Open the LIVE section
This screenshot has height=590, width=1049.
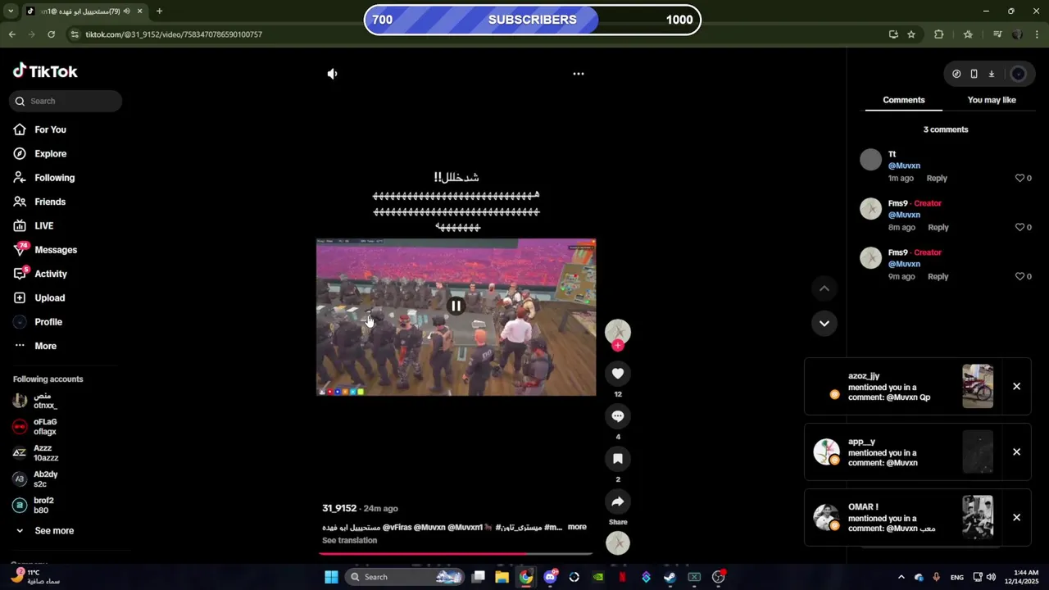(43, 225)
